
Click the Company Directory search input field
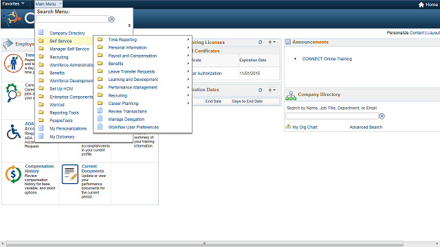332,116
